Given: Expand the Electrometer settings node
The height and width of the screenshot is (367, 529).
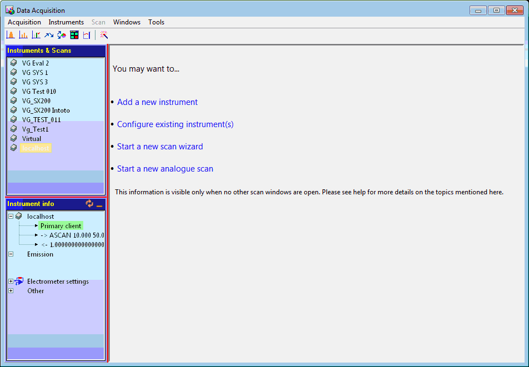Looking at the screenshot, I should pyautogui.click(x=11, y=281).
